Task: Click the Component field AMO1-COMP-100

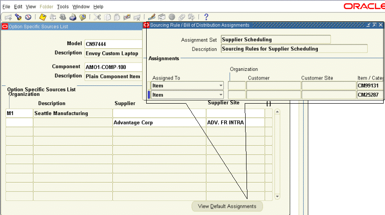Action: [114, 67]
